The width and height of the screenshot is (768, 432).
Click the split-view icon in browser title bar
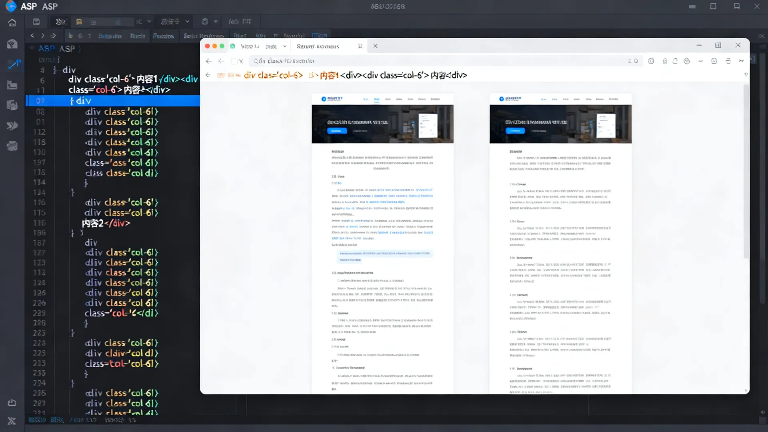[718, 45]
